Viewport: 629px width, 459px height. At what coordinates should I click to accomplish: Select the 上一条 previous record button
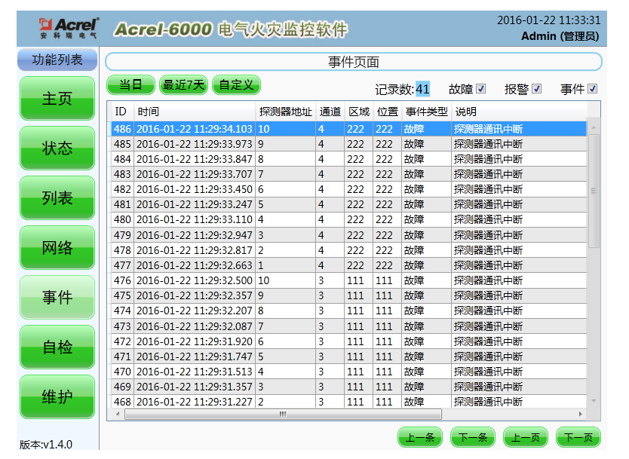tap(420, 437)
